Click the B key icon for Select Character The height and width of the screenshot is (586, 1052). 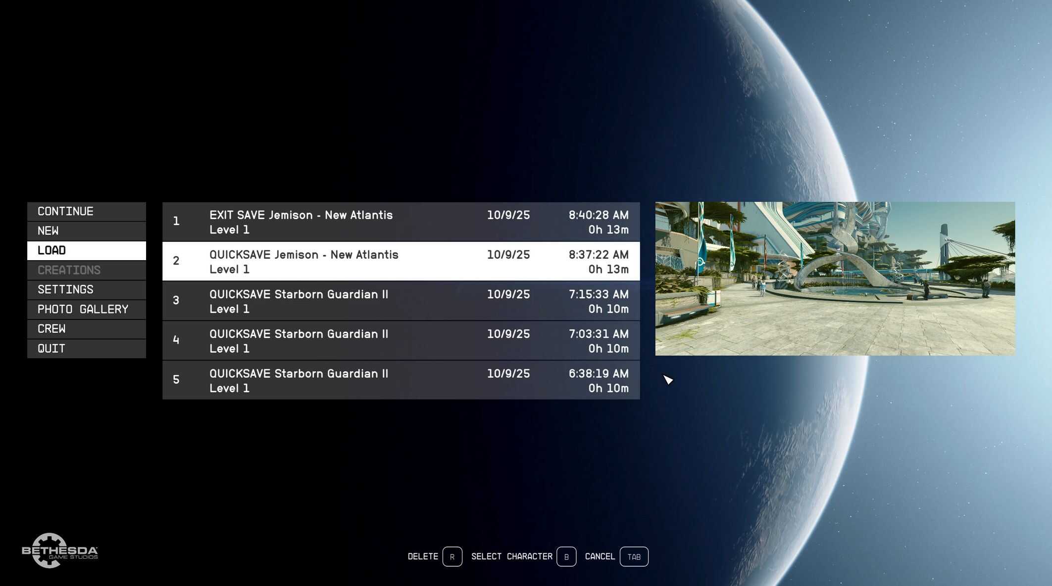566,556
